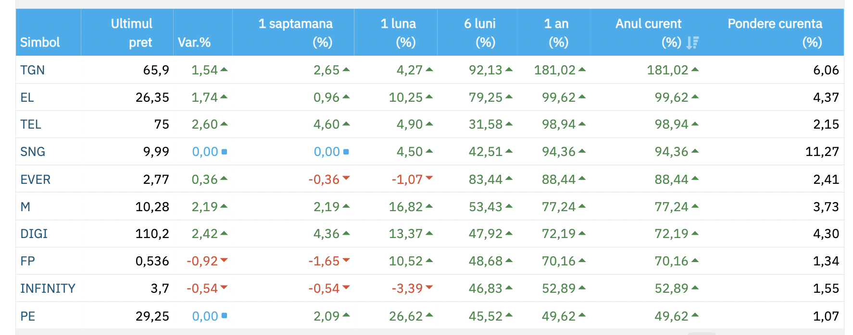Image resolution: width=853 pixels, height=335 pixels.
Task: Sort by Ultimul pret column header
Action: click(x=131, y=33)
